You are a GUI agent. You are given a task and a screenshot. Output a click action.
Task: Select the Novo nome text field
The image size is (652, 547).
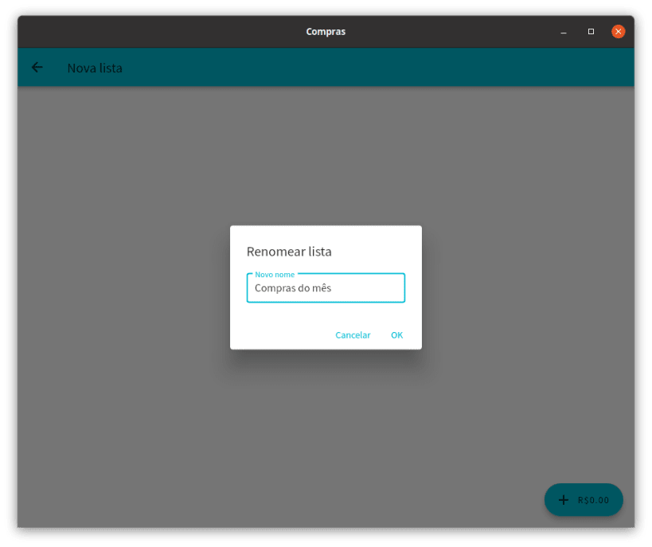(326, 287)
